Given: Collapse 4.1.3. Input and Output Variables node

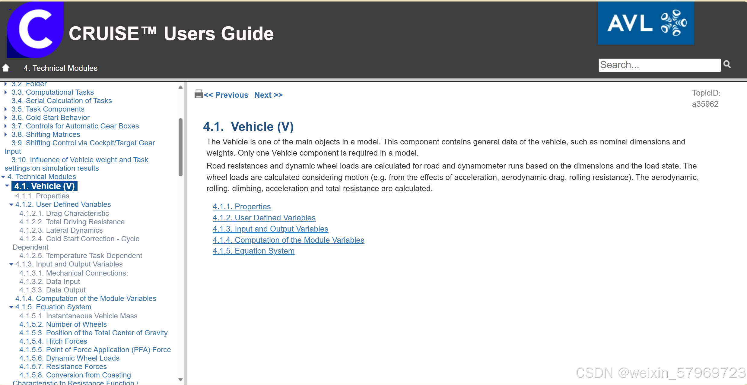Looking at the screenshot, I should pyautogui.click(x=11, y=264).
